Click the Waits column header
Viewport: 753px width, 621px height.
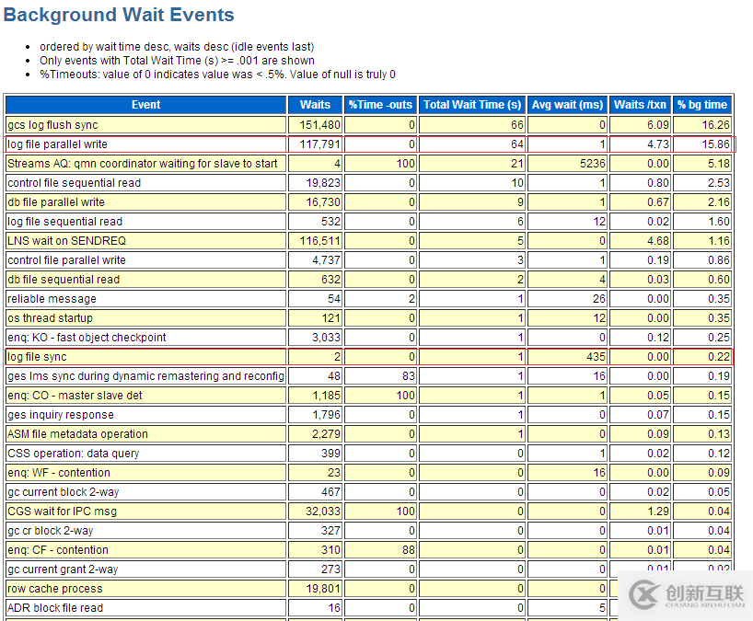pos(316,105)
